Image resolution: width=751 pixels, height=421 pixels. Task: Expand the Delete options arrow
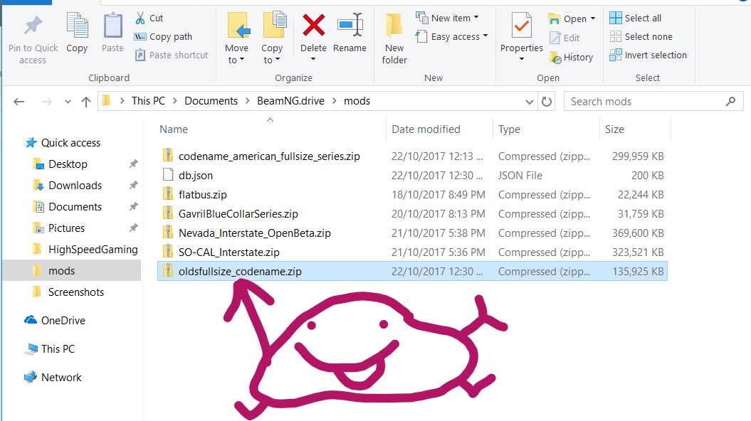point(313,59)
